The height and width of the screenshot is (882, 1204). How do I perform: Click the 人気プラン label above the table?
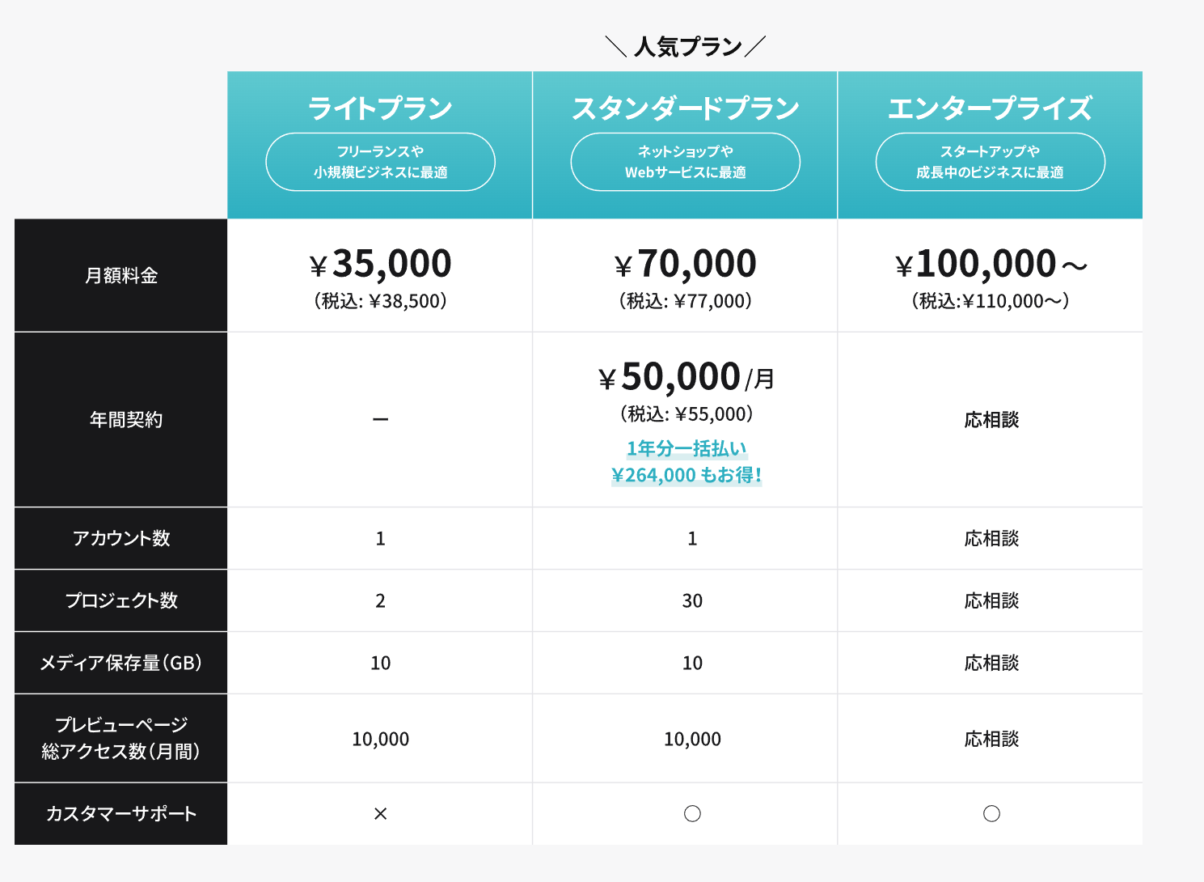click(686, 47)
